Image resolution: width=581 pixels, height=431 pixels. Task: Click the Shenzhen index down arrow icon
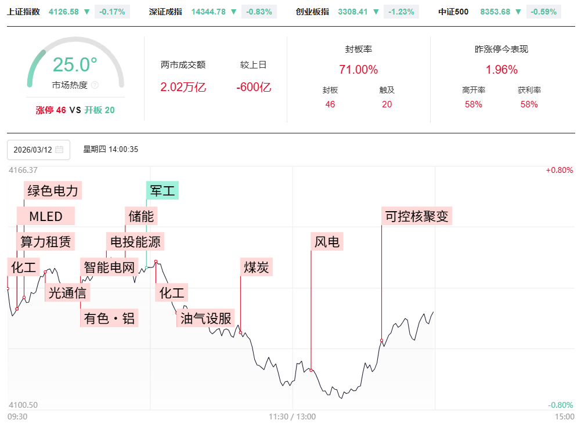coord(233,12)
